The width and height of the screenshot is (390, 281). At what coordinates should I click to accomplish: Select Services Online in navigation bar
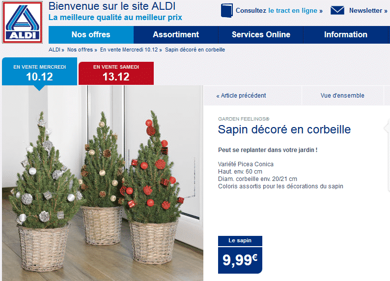pyautogui.click(x=261, y=35)
